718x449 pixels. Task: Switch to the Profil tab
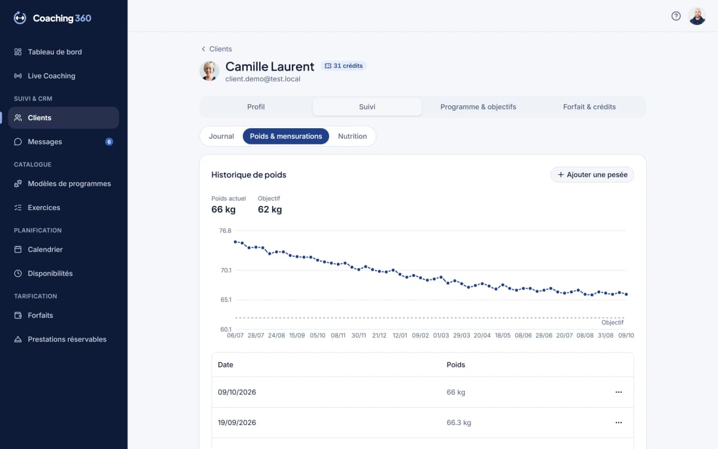click(x=256, y=107)
